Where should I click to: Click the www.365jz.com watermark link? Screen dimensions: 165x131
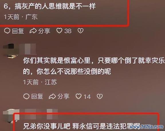tap(146, 127)
